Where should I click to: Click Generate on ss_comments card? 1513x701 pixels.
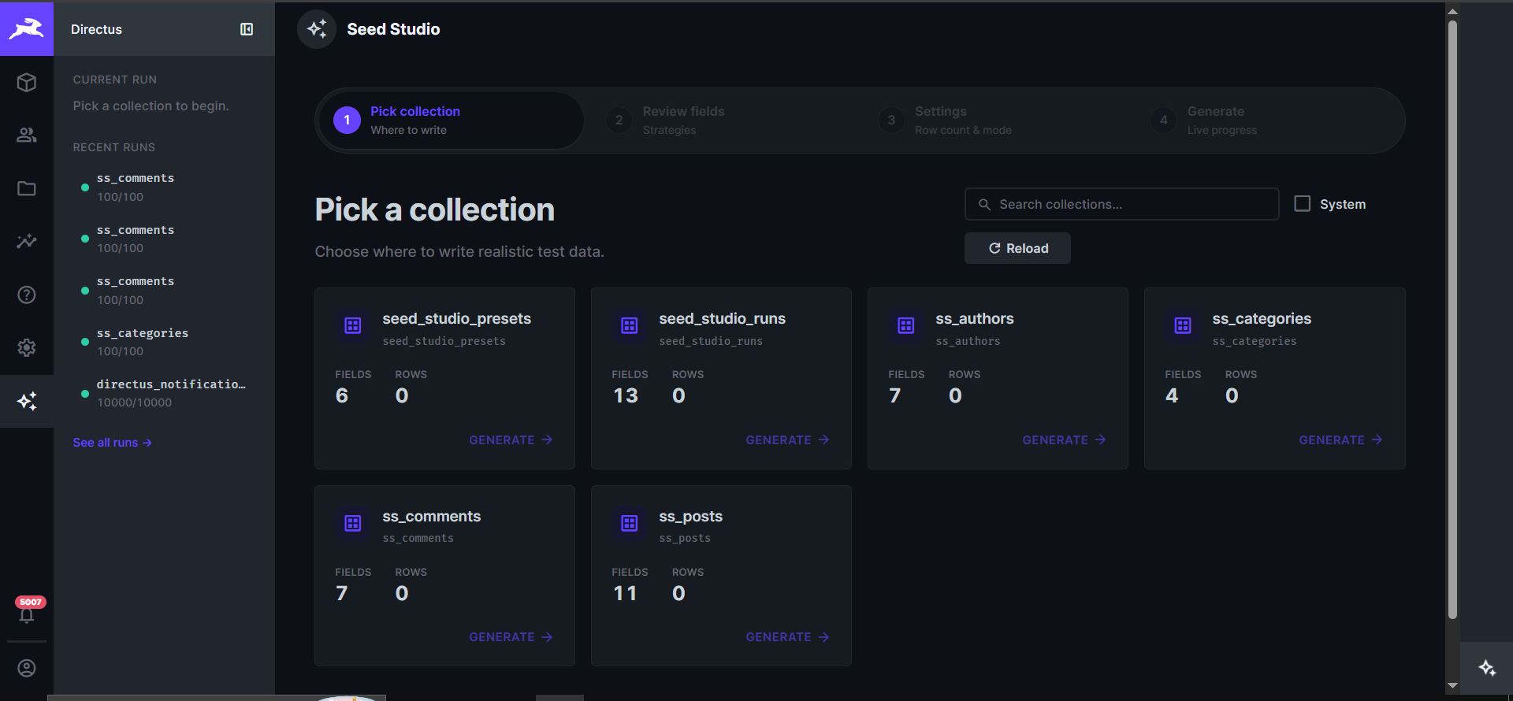[511, 637]
